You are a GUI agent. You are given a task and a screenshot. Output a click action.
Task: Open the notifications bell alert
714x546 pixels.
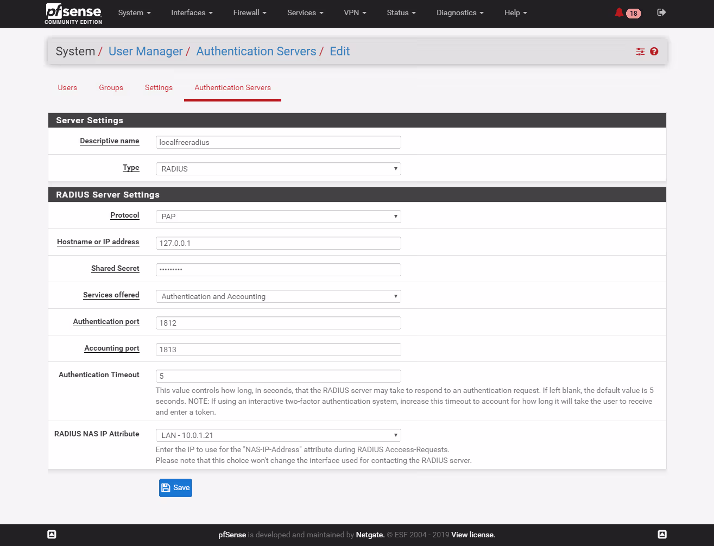619,12
